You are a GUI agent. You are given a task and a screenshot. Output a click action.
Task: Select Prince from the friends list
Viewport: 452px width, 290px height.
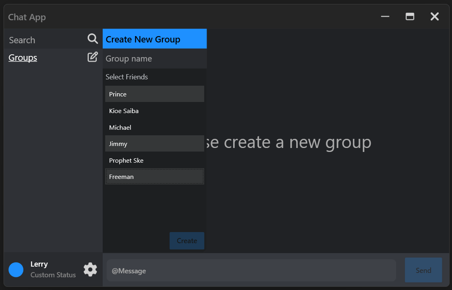[155, 94]
